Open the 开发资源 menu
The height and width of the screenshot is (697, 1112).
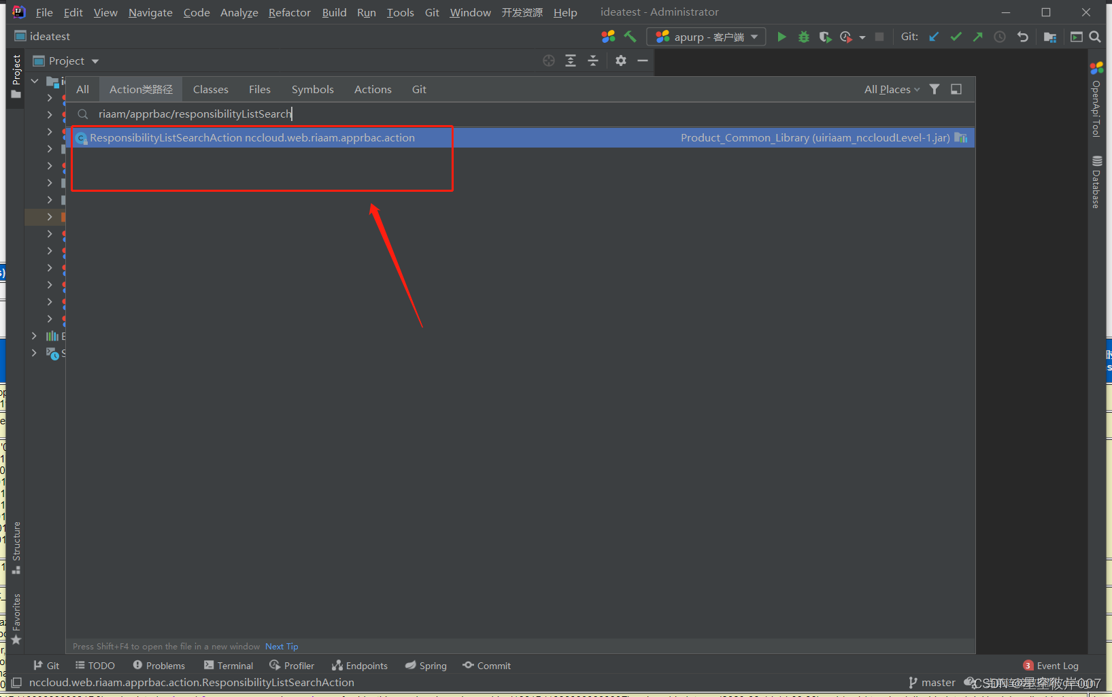click(522, 12)
